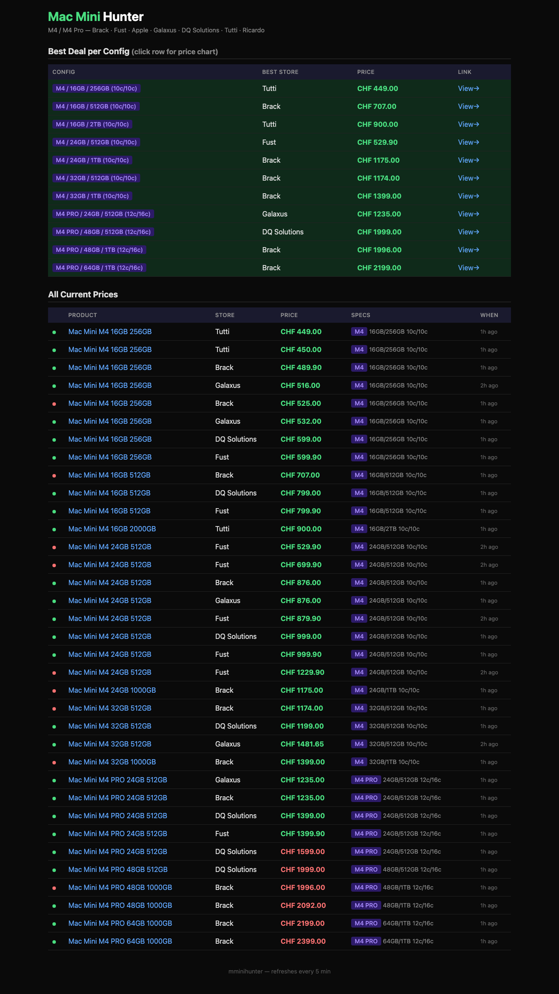The image size is (559, 994).
Task: Open Mac Mini M4 16GB 256GB priced CHF 532.00
Action: [x=110, y=421]
